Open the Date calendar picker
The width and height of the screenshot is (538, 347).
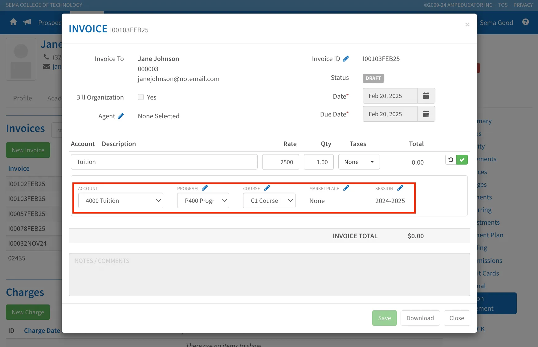[x=426, y=96]
